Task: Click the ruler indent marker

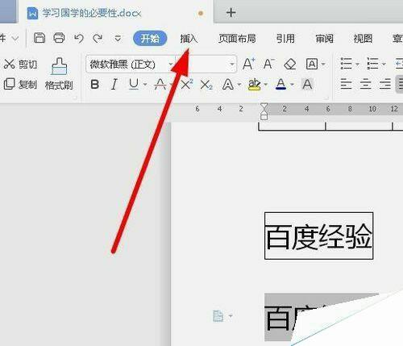Action: [x=264, y=111]
